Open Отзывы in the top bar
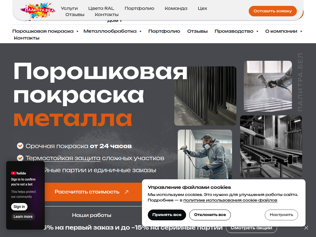The height and width of the screenshot is (237, 316). tap(75, 15)
